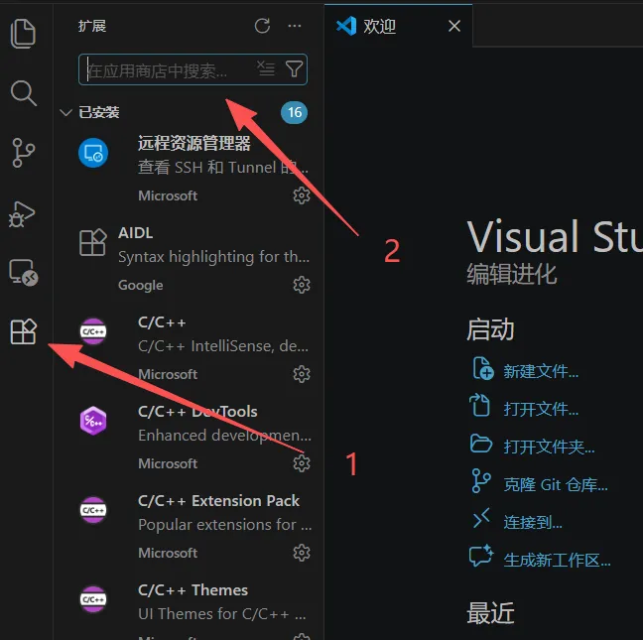Click the 启动 heading
Viewport: 643px width, 640px height.
tap(490, 329)
